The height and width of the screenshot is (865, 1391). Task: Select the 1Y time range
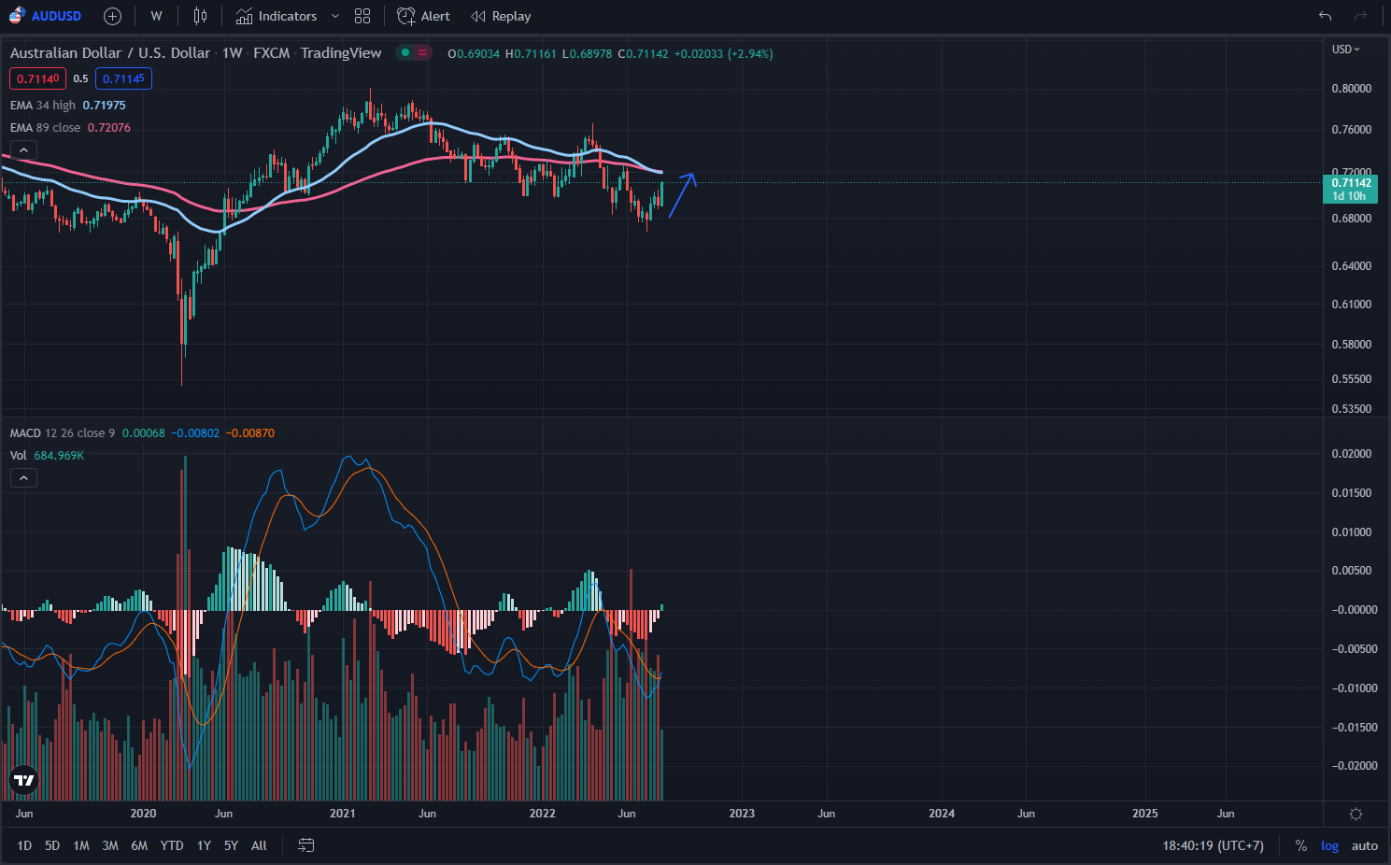point(204,845)
